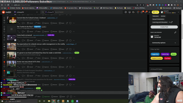Switch to 'The Story Behind Deebo Samuel' tab

(x=81, y=2)
